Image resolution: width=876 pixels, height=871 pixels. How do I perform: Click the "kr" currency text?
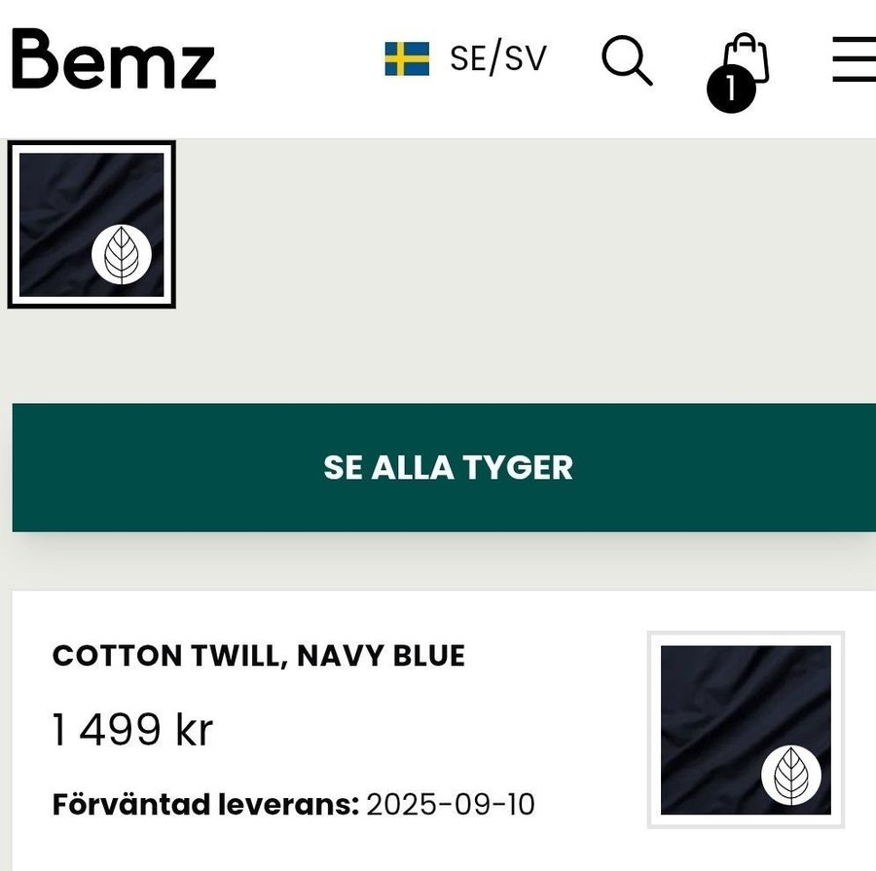194,730
